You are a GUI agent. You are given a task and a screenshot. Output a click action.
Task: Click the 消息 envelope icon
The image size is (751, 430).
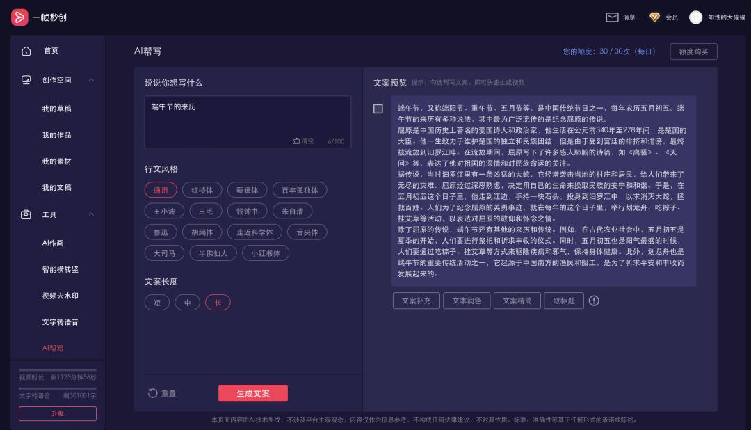coord(611,17)
